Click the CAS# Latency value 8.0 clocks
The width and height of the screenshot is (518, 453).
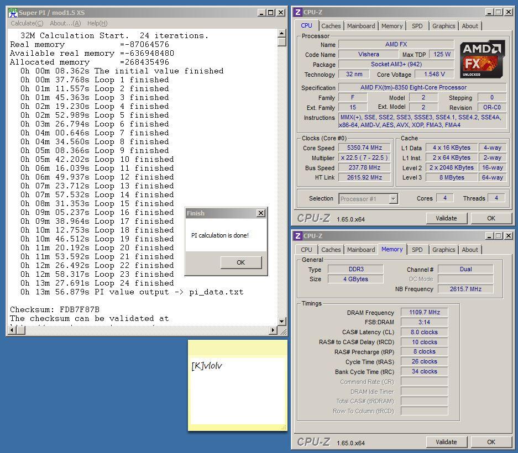[425, 332]
